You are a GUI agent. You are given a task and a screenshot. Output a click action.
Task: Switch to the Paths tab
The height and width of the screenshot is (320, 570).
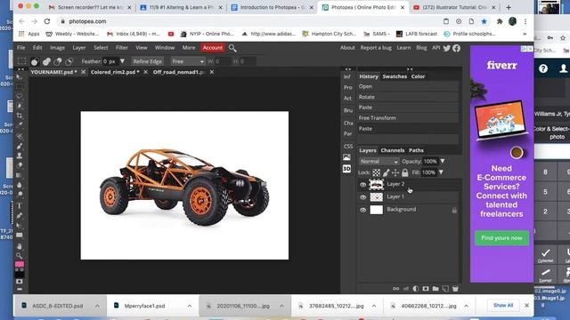(x=416, y=150)
